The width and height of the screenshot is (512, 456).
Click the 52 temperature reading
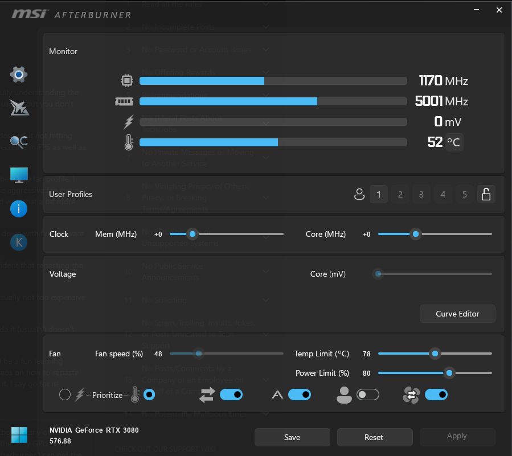(x=435, y=142)
